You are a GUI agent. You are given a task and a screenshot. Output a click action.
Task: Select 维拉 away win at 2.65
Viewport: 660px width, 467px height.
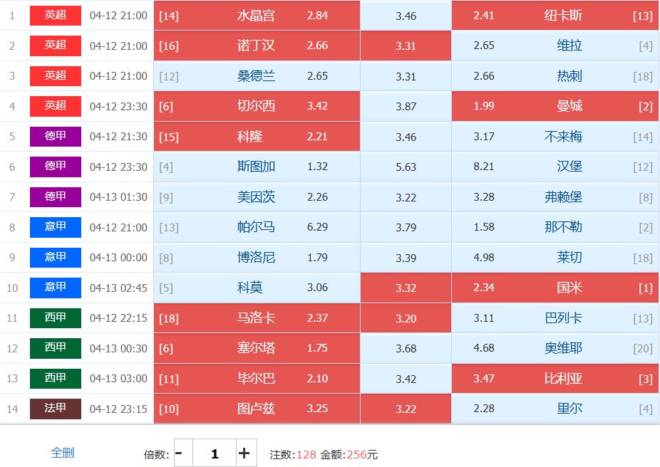(555, 46)
